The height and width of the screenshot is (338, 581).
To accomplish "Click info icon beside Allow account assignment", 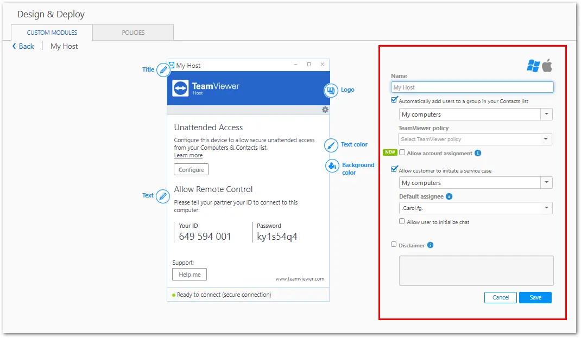I will pyautogui.click(x=478, y=153).
